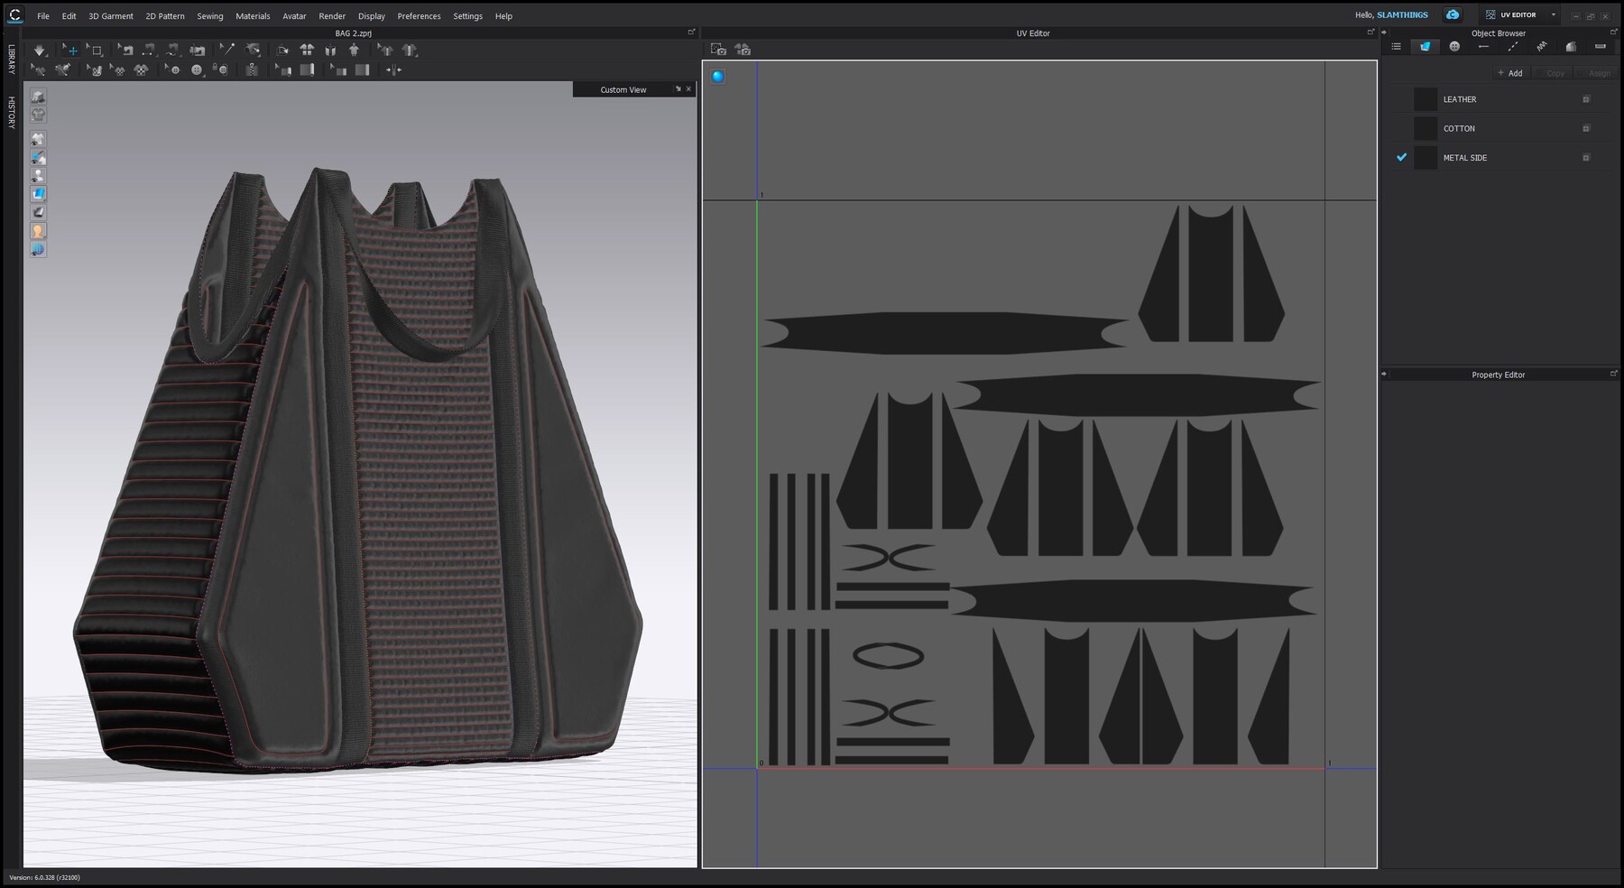The width and height of the screenshot is (1624, 888).
Task: Click the Reset 3D Arrangement icon
Action: [x=330, y=51]
